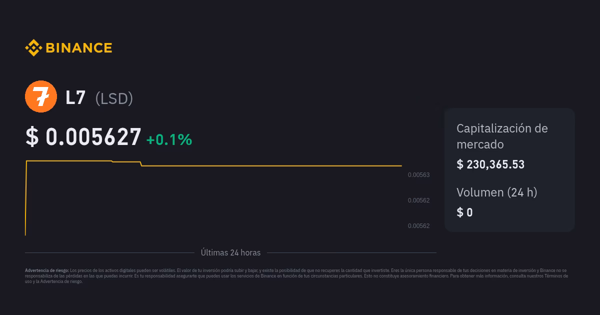Click the L7 token name heading

click(75, 97)
